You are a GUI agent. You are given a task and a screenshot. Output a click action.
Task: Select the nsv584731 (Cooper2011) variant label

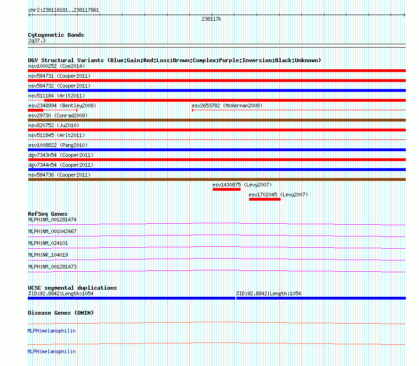[59, 76]
